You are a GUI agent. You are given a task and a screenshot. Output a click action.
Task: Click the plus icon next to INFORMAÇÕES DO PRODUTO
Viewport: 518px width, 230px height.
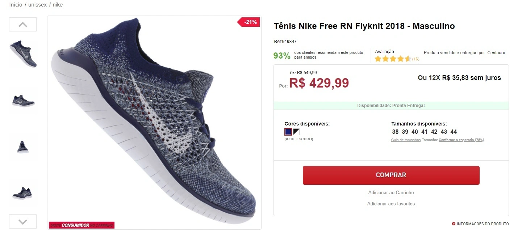[453, 223]
